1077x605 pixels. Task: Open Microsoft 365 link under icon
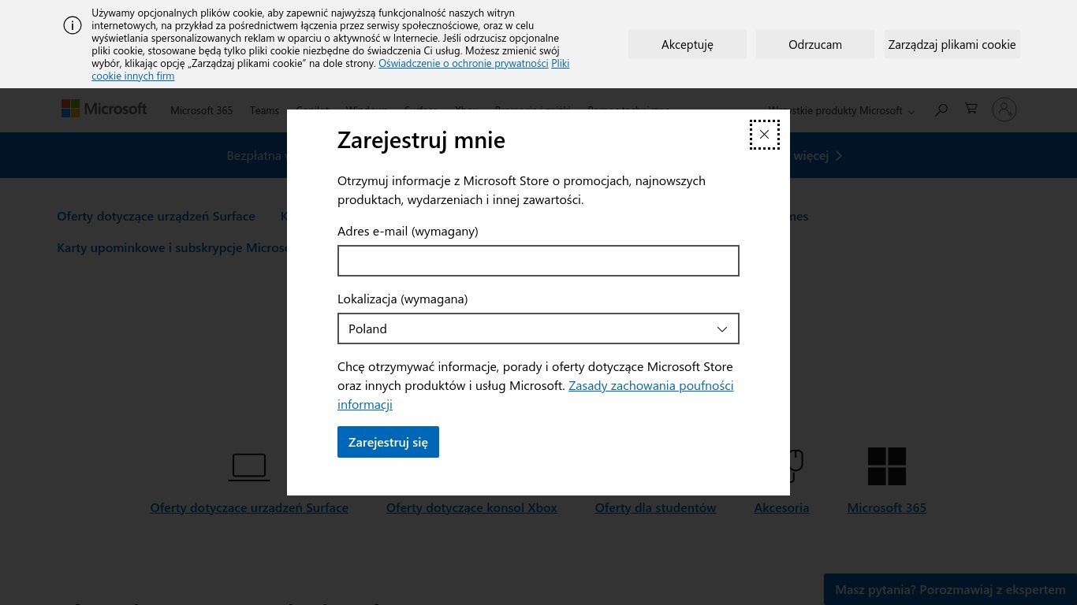coord(887,507)
